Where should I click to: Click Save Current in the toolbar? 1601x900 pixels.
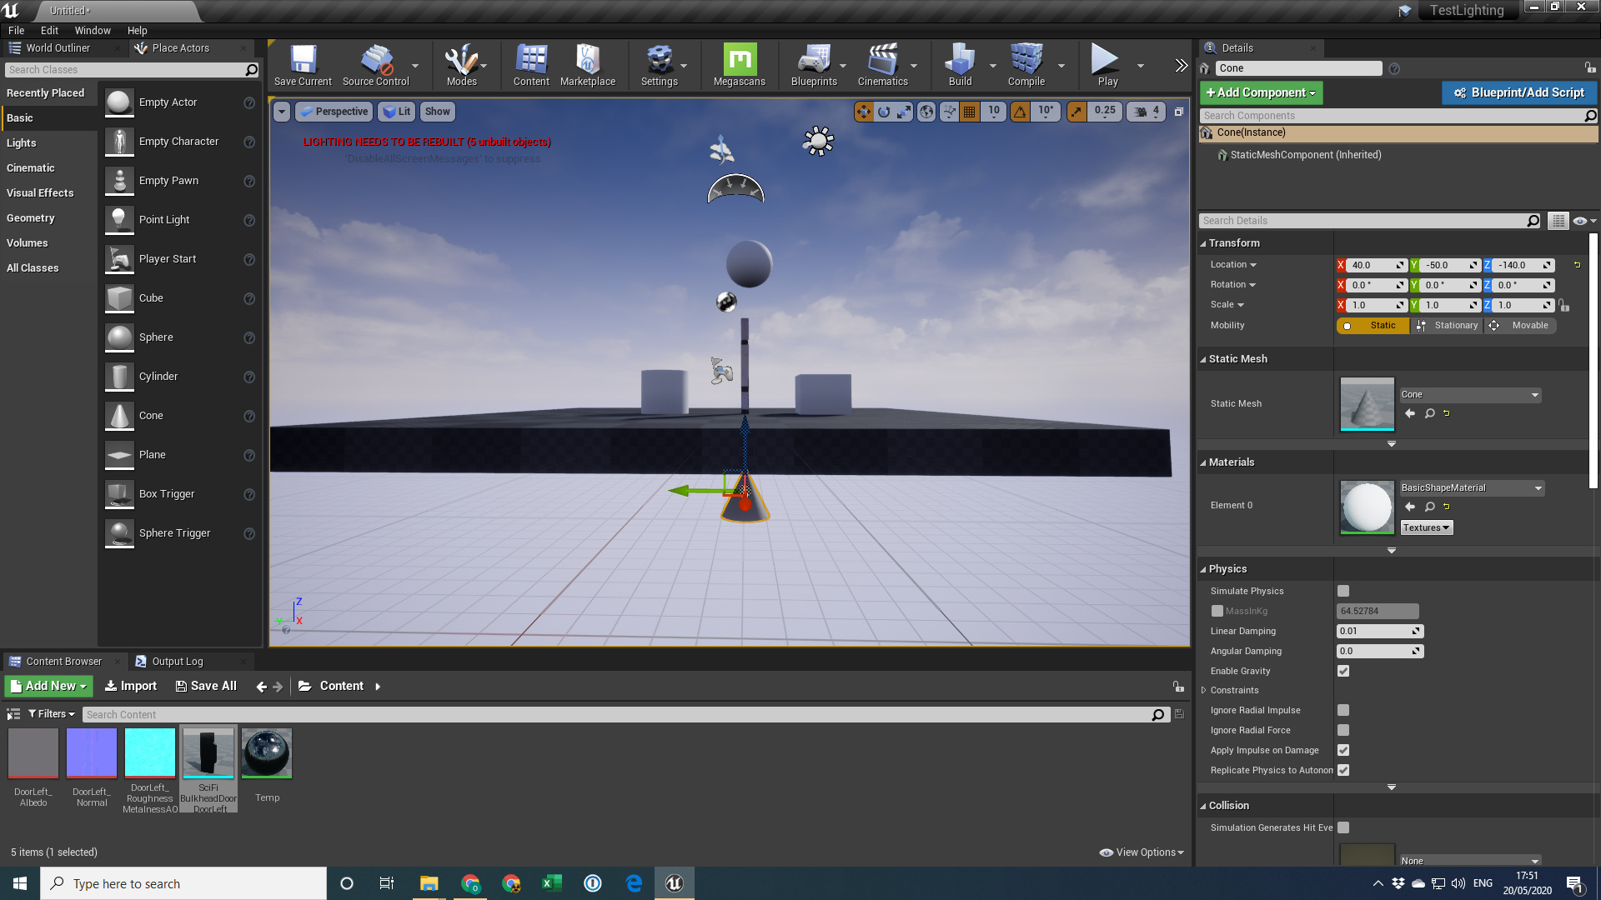click(302, 65)
